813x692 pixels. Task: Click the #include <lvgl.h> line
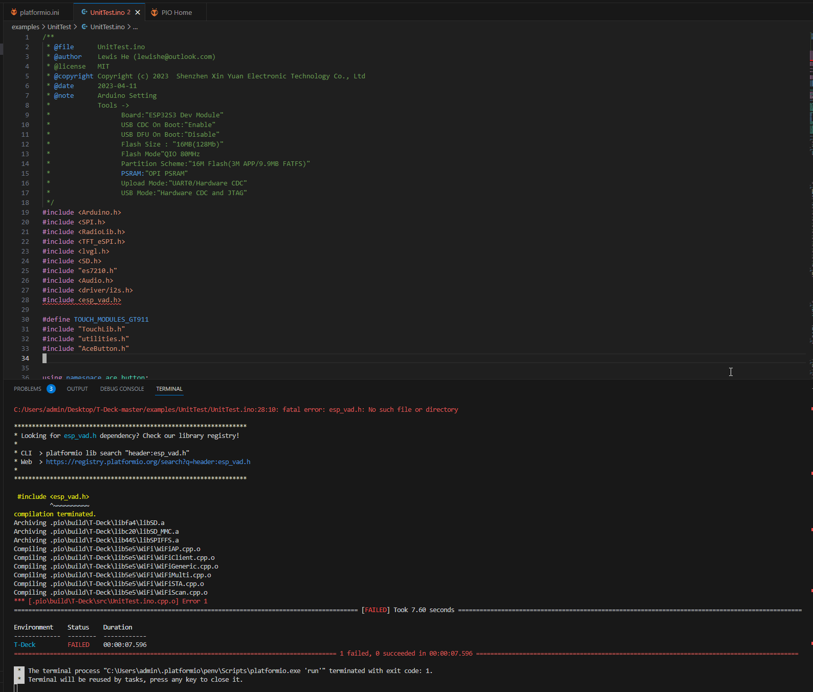coord(76,251)
